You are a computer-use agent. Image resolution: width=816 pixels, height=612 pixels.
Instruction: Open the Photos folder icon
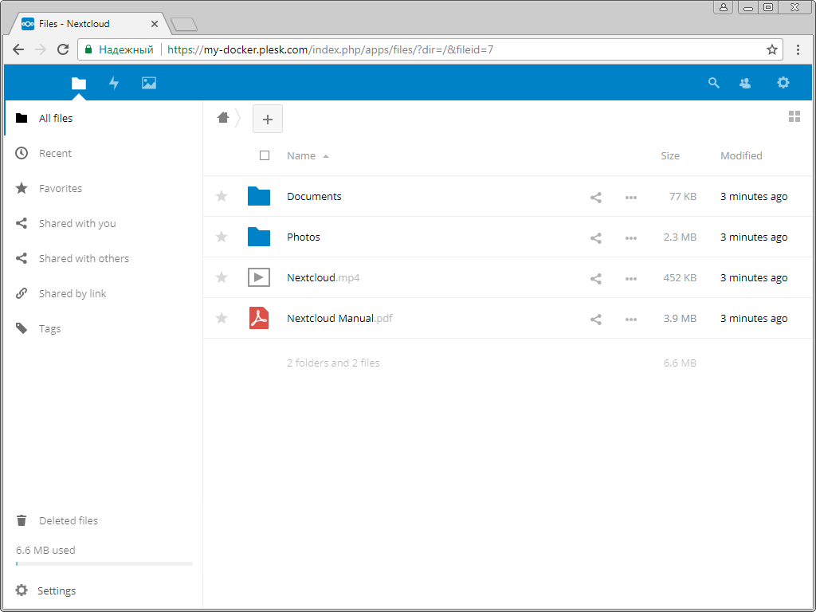pyautogui.click(x=259, y=237)
